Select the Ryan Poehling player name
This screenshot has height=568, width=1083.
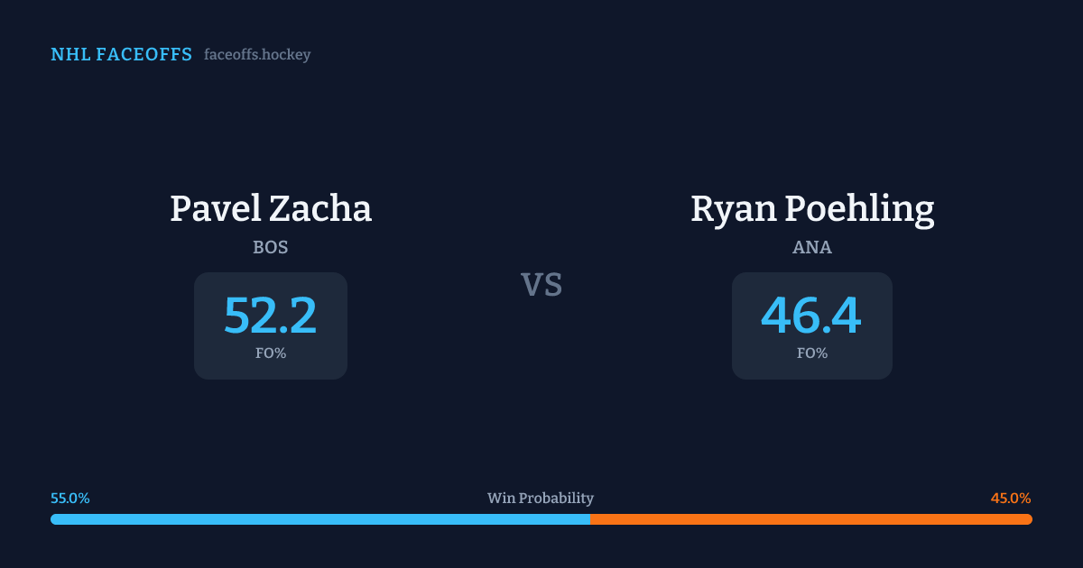(x=812, y=208)
